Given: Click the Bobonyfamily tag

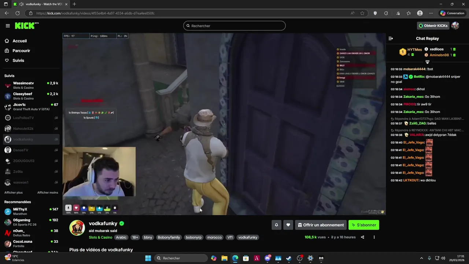Looking at the screenshot, I should pyautogui.click(x=169, y=237).
